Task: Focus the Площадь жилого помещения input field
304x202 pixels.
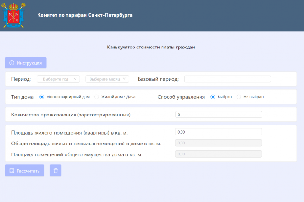Action: pyautogui.click(x=218, y=132)
